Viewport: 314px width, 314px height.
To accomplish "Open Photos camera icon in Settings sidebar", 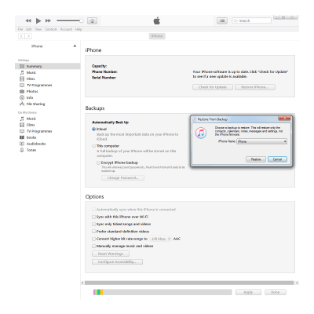I will tap(22, 91).
